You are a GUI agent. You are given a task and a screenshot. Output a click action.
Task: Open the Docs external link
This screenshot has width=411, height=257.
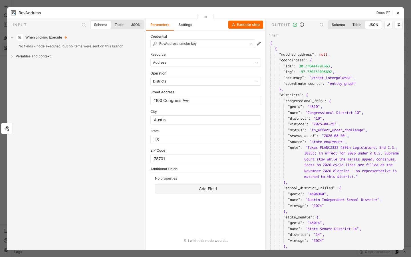coord(383,13)
